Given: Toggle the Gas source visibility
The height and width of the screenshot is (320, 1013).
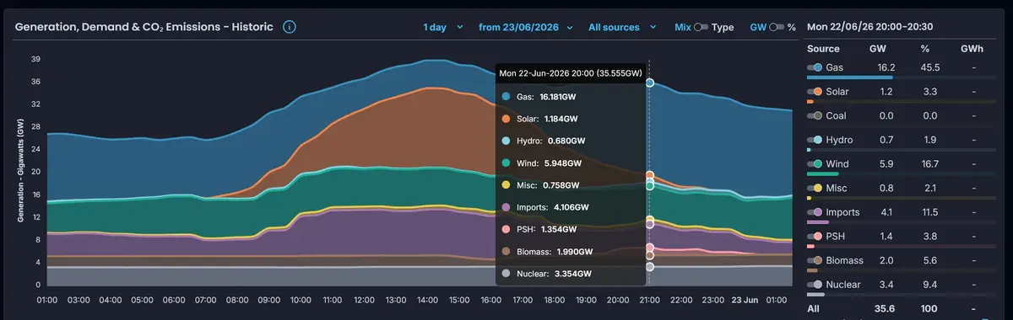Looking at the screenshot, I should (x=815, y=67).
